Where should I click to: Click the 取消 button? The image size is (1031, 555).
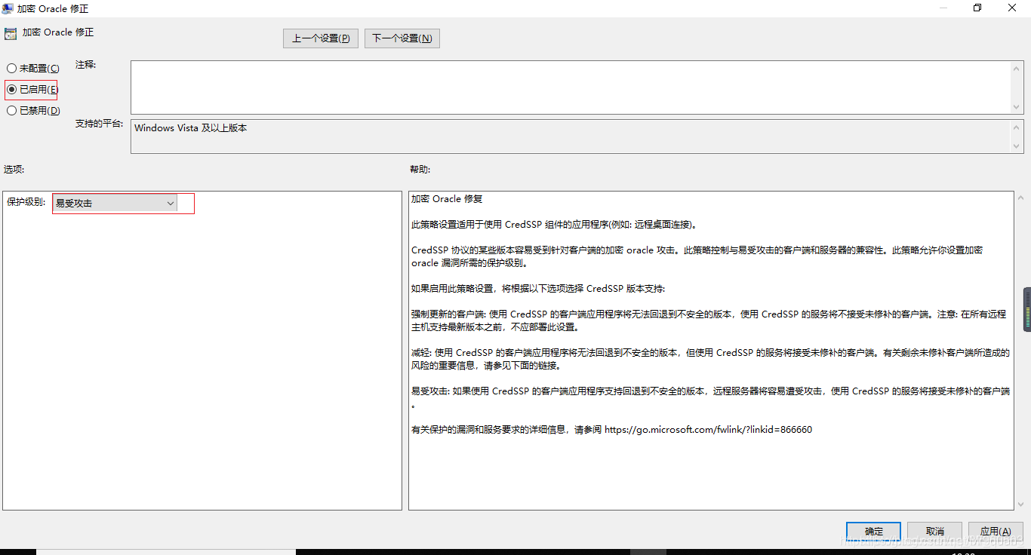(934, 531)
